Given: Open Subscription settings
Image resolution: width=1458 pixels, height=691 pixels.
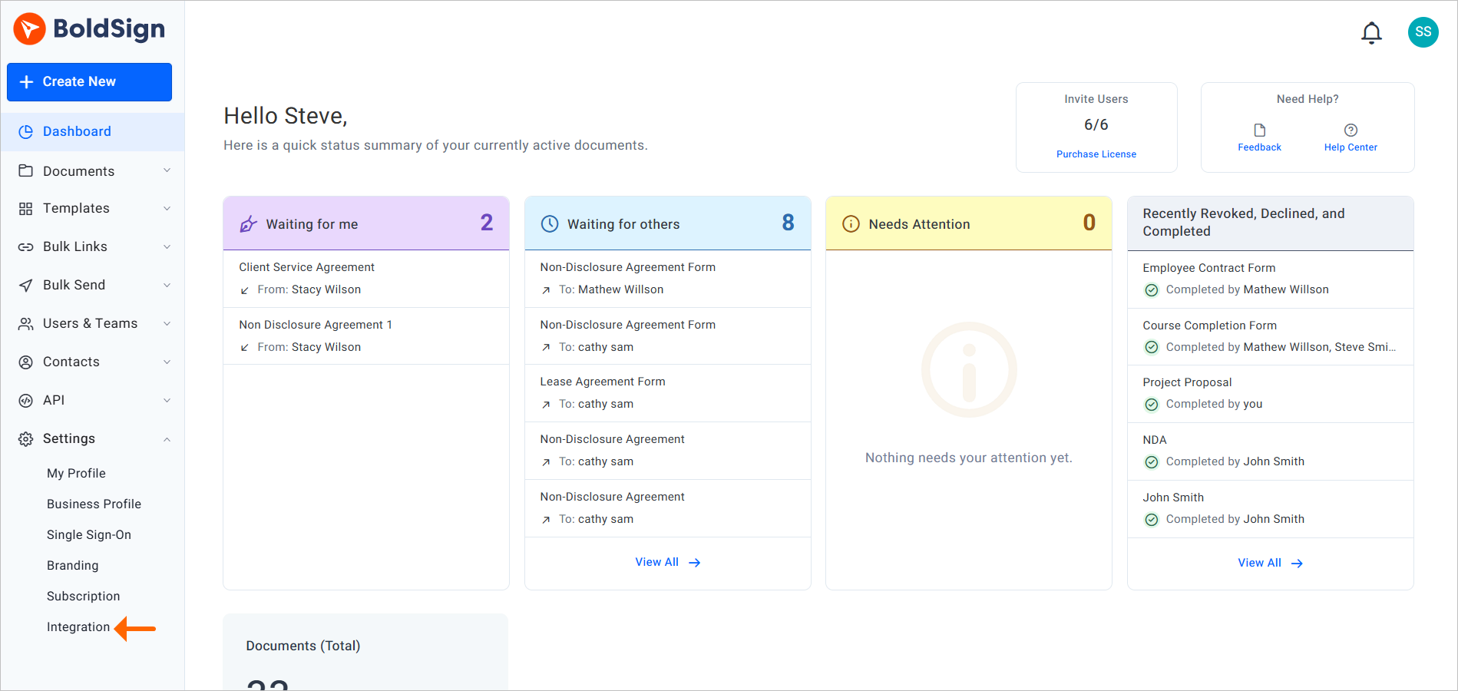Looking at the screenshot, I should tap(83, 596).
